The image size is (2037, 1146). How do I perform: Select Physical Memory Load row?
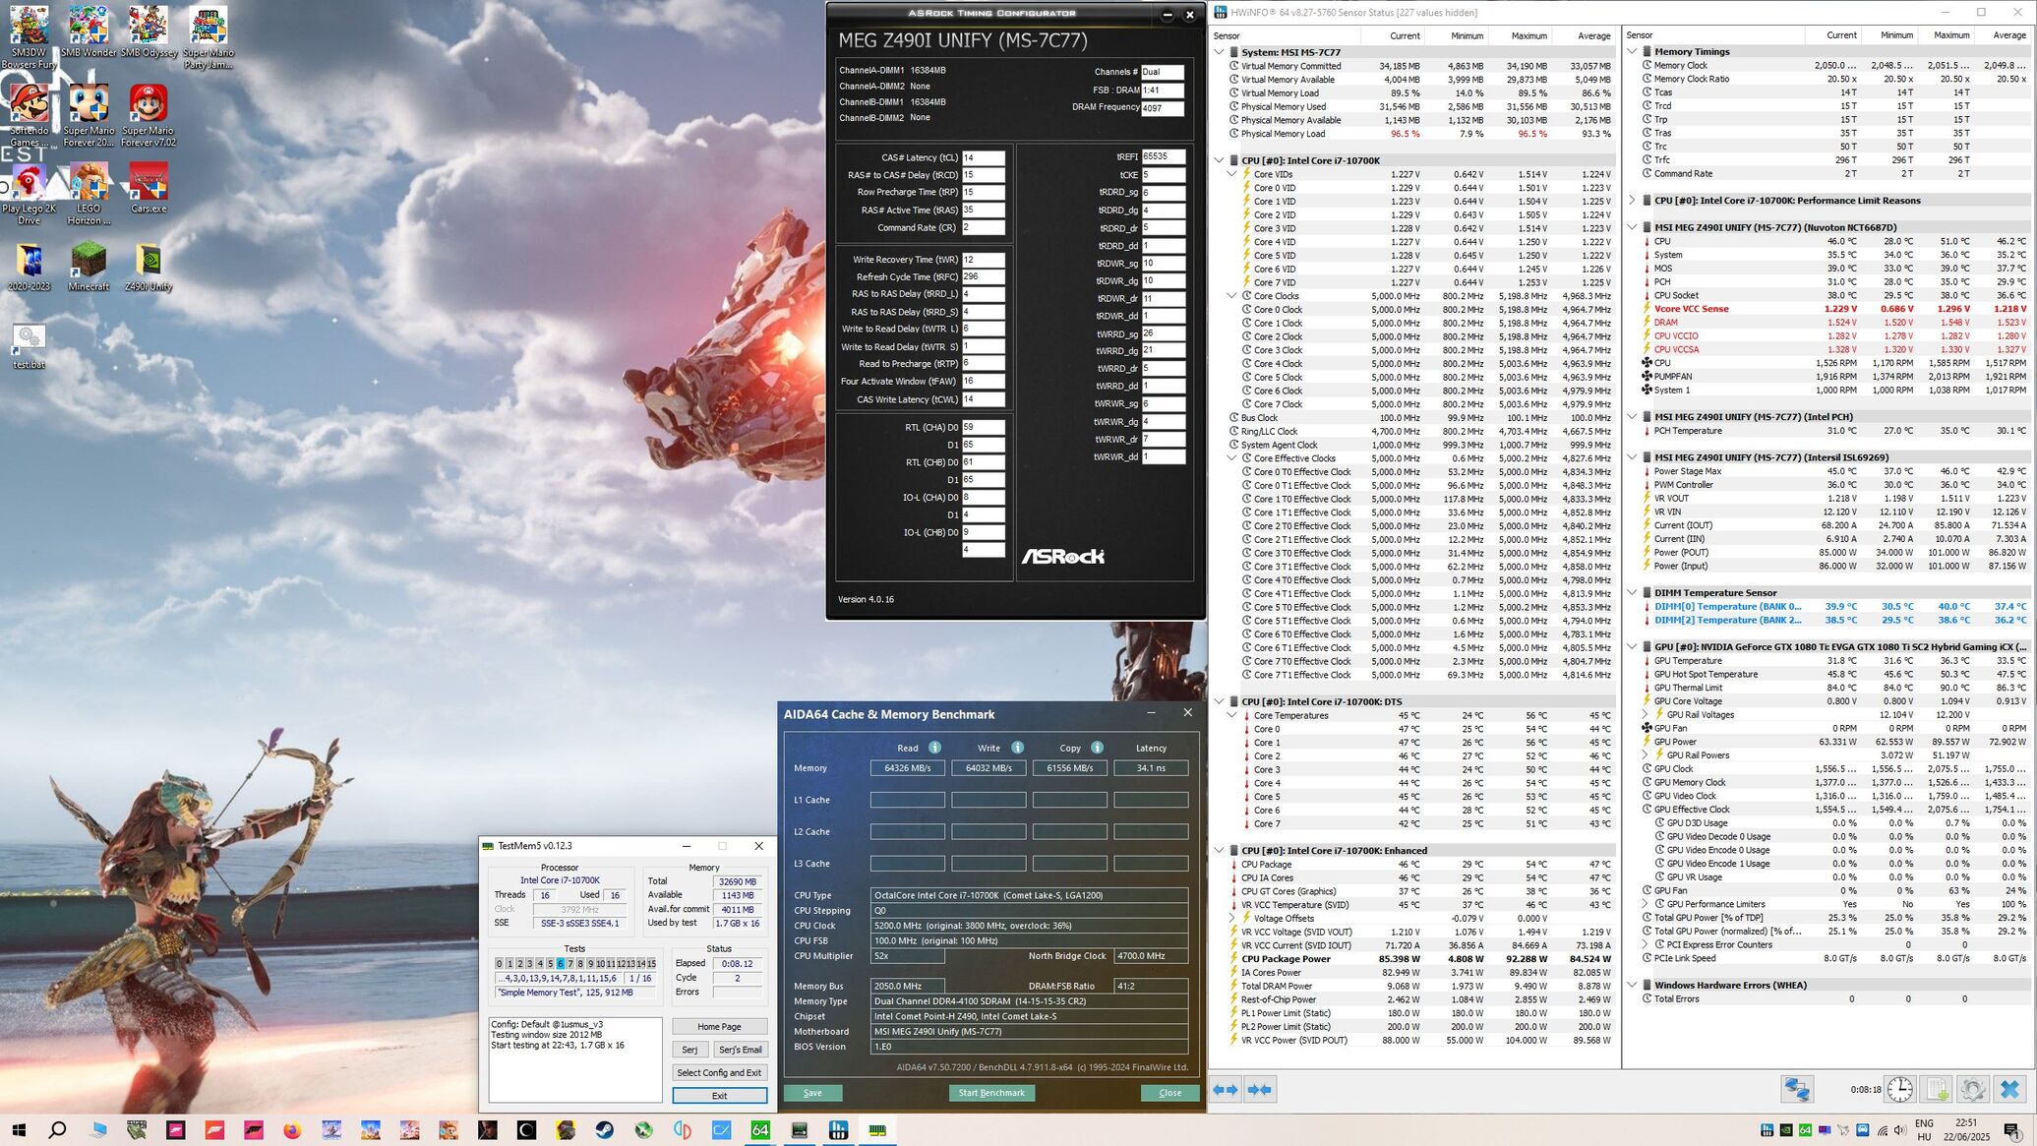[x=1412, y=134]
